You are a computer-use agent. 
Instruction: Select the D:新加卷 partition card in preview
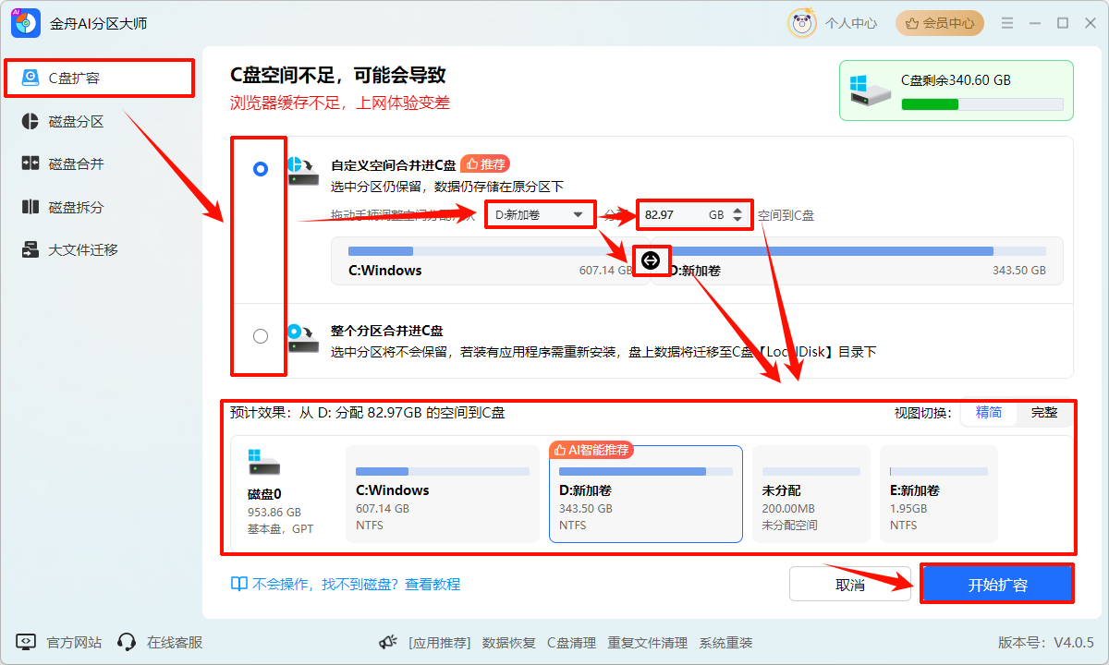point(645,494)
